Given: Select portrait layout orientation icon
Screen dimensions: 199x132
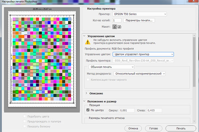Looking at the screenshot, I should [x=115, y=27].
